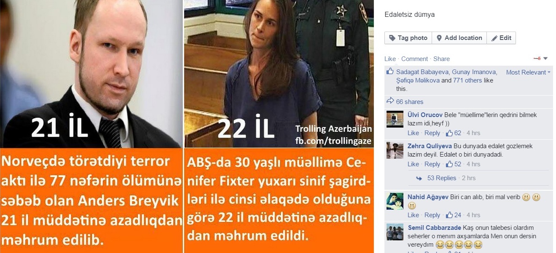Click the share arrow icon beside 66 shares
Image resolution: width=556 pixels, height=253 pixels.
[x=390, y=101]
